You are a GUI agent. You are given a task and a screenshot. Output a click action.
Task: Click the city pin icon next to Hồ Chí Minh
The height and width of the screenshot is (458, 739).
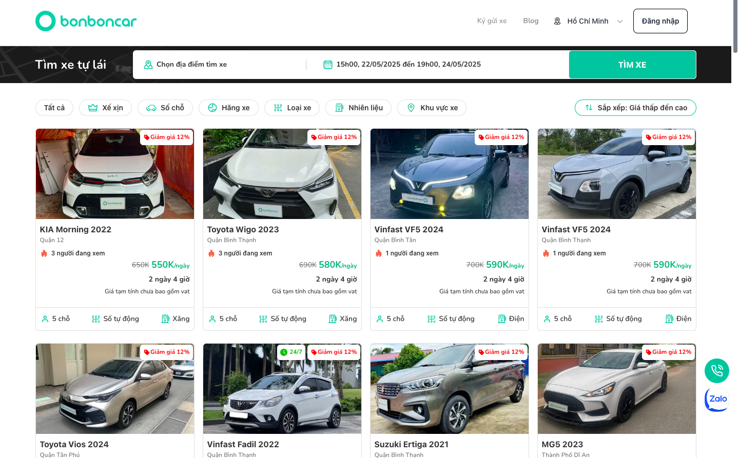(x=557, y=21)
